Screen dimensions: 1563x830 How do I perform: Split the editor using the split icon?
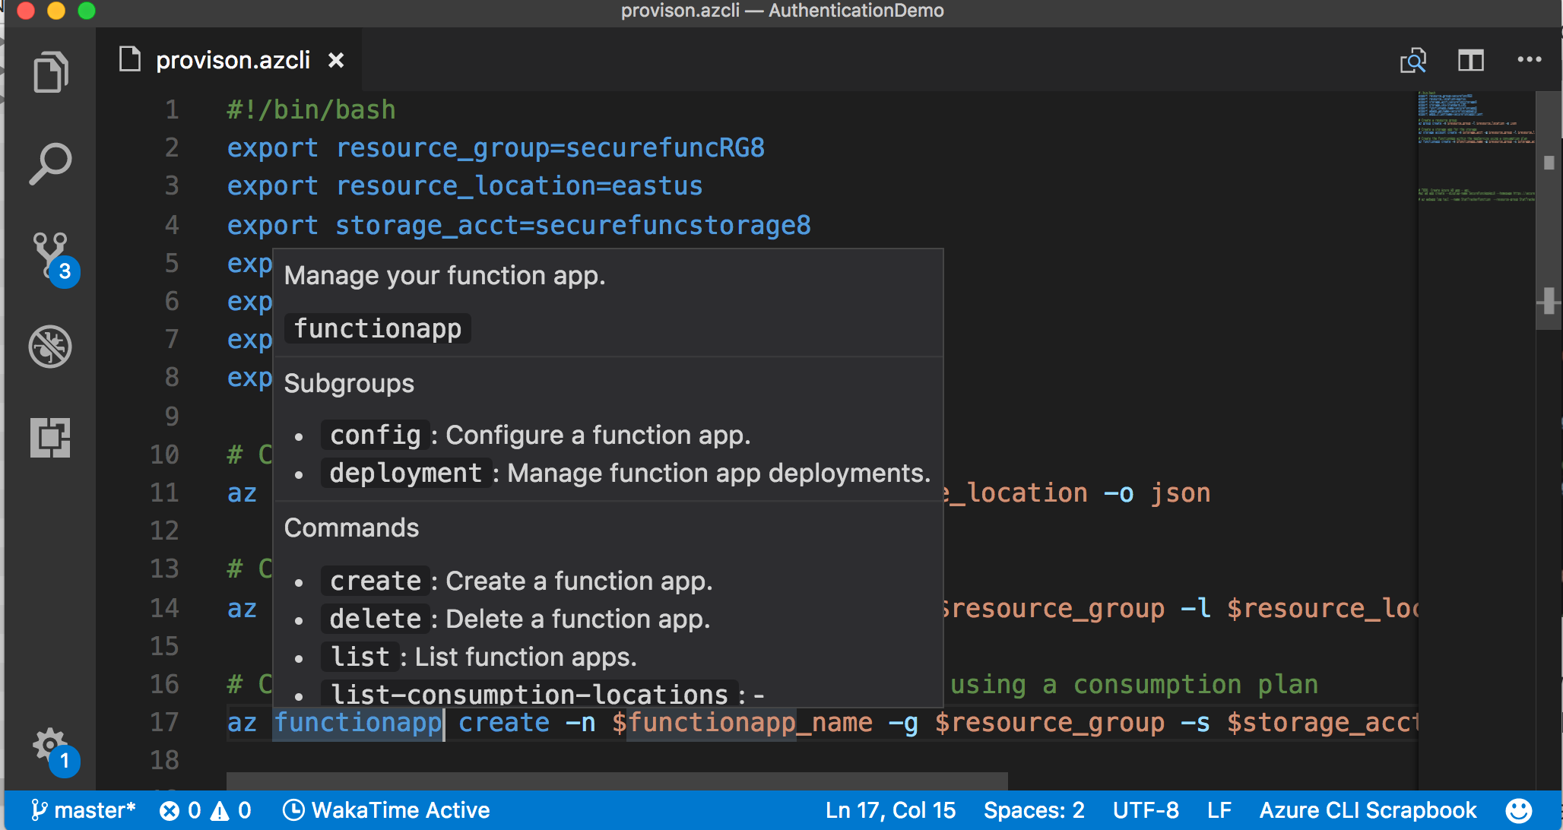(1470, 60)
